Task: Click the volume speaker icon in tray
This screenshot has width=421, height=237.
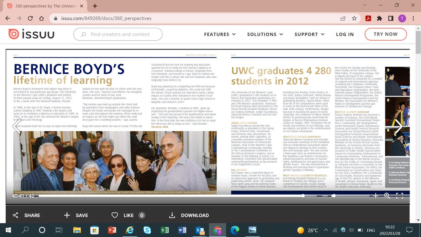Action: (x=352, y=230)
